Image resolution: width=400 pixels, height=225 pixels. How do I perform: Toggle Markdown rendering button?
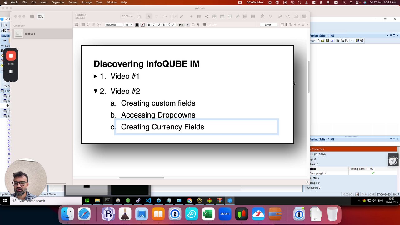click(x=181, y=25)
